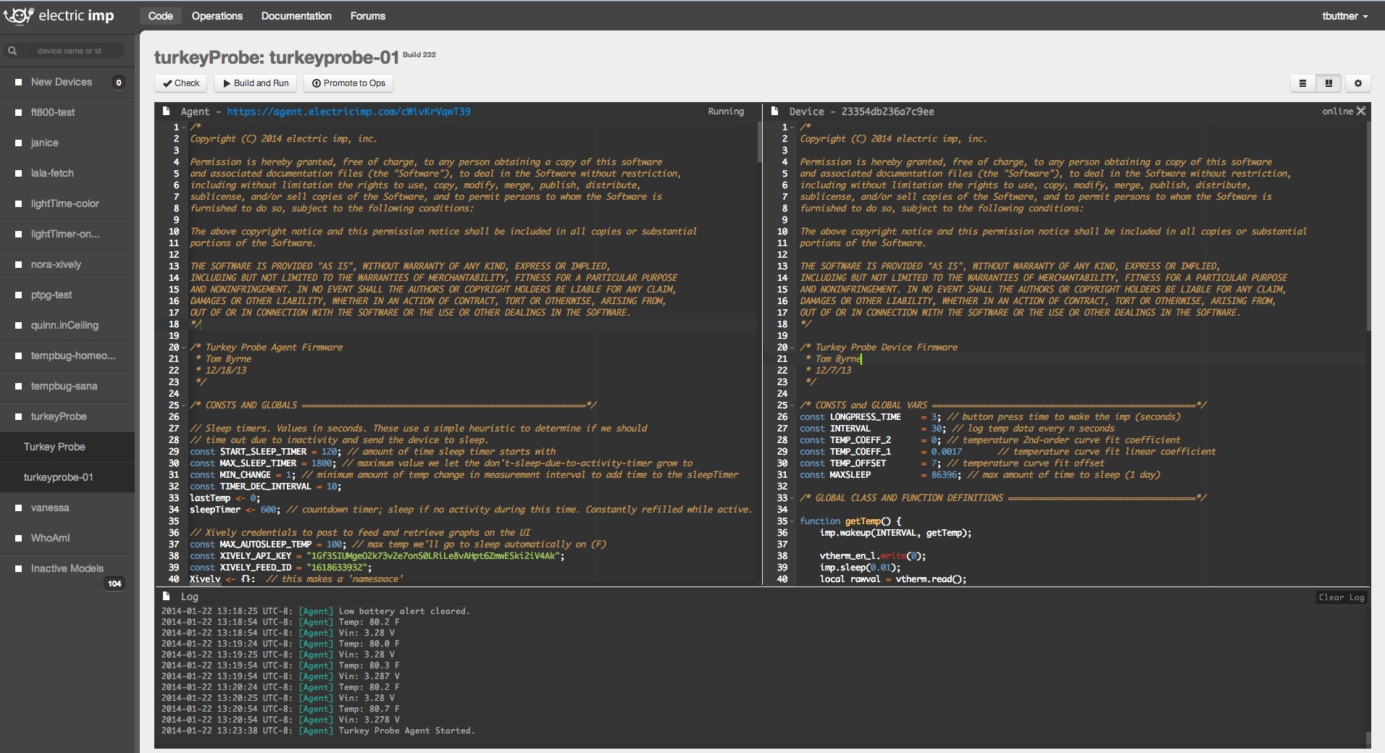Click the square icon beside janice
This screenshot has height=753, width=1385.
click(19, 143)
